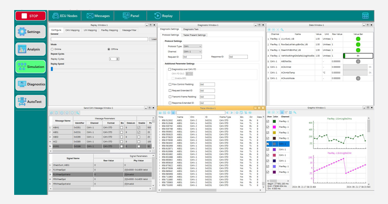The image size is (388, 204).
Task: Click the remove minus icon in Data Window
Action: tap(273, 30)
